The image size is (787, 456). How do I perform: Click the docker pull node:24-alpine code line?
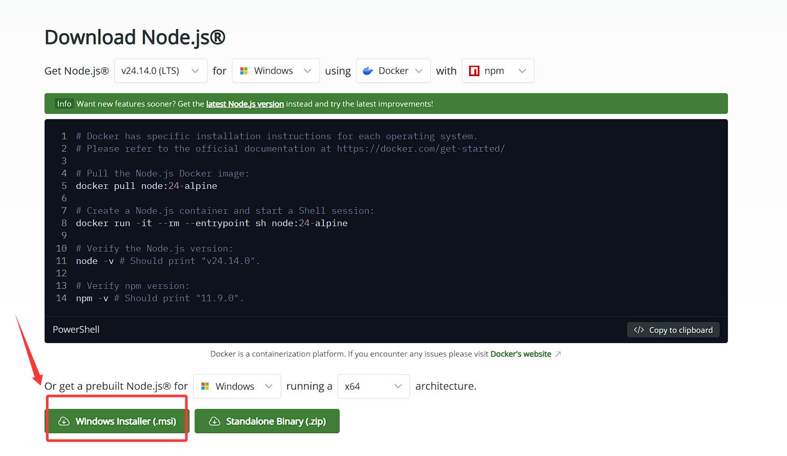(x=147, y=186)
